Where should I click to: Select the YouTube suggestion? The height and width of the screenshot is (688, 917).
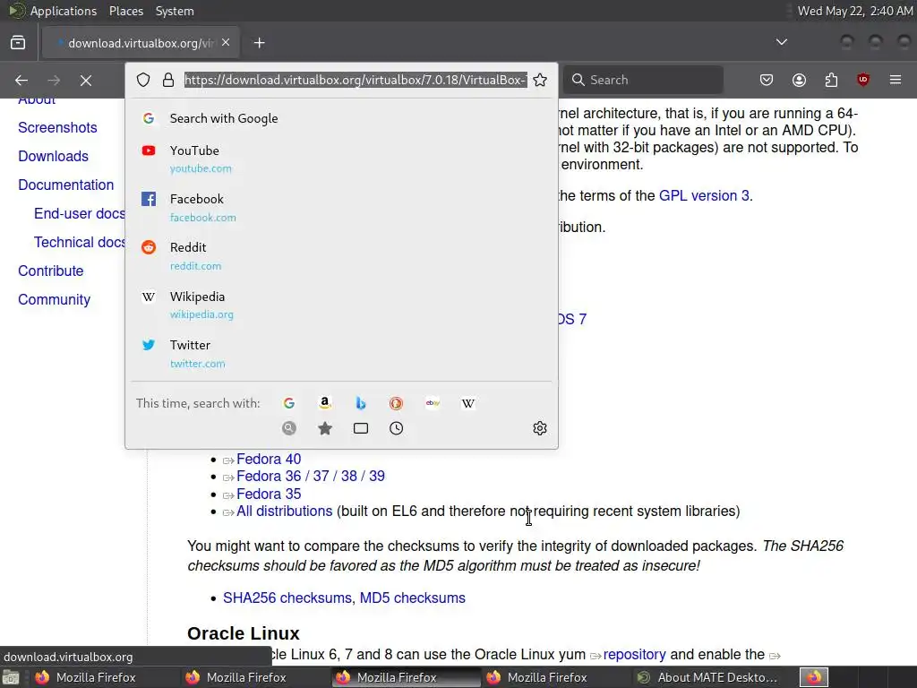[x=341, y=159]
